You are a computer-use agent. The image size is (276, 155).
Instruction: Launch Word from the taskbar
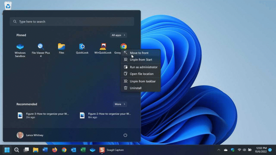pos(45,150)
